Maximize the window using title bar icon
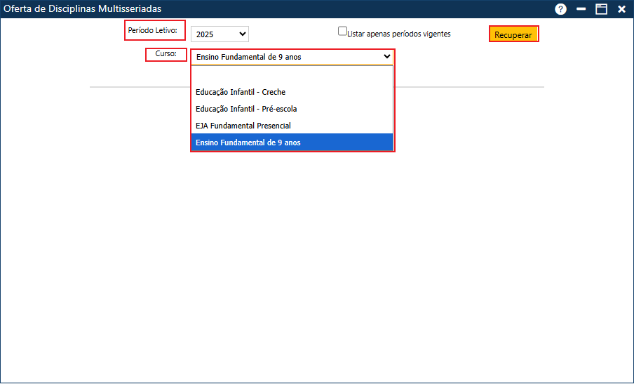The width and height of the screenshot is (634, 384). pyautogui.click(x=601, y=9)
